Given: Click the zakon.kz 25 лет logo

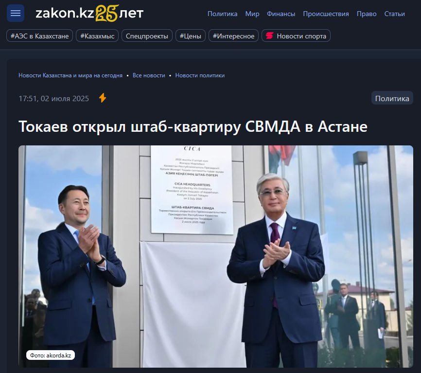Looking at the screenshot, I should coord(89,13).
